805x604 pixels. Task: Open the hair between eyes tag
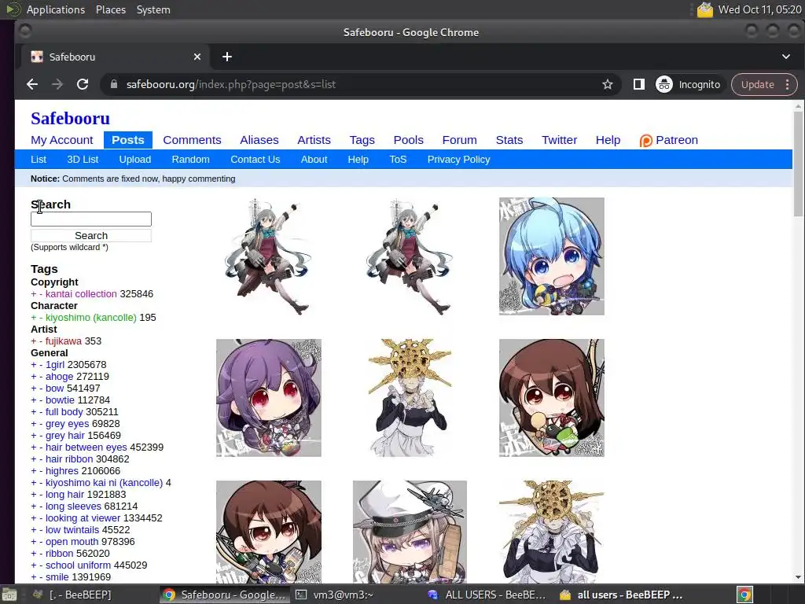86,447
